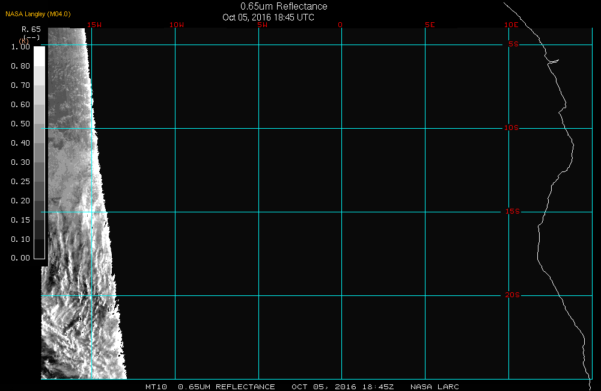Click the white 1.00 reflectance colorbar swatch
Viewport: 601px width, 391px height.
(39, 55)
